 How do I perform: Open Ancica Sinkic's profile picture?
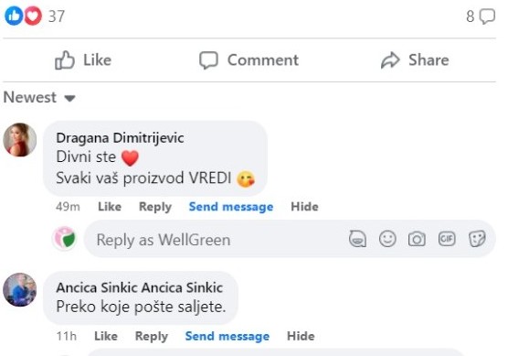point(20,289)
